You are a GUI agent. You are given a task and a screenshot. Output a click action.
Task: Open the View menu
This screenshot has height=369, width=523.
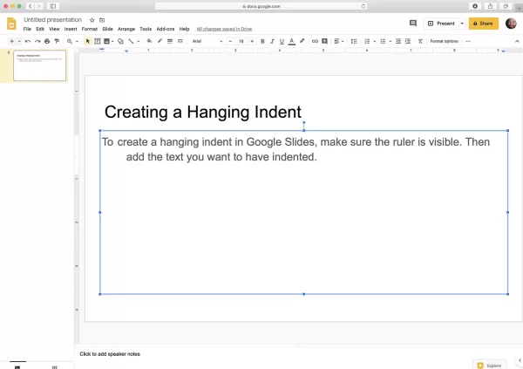point(54,29)
